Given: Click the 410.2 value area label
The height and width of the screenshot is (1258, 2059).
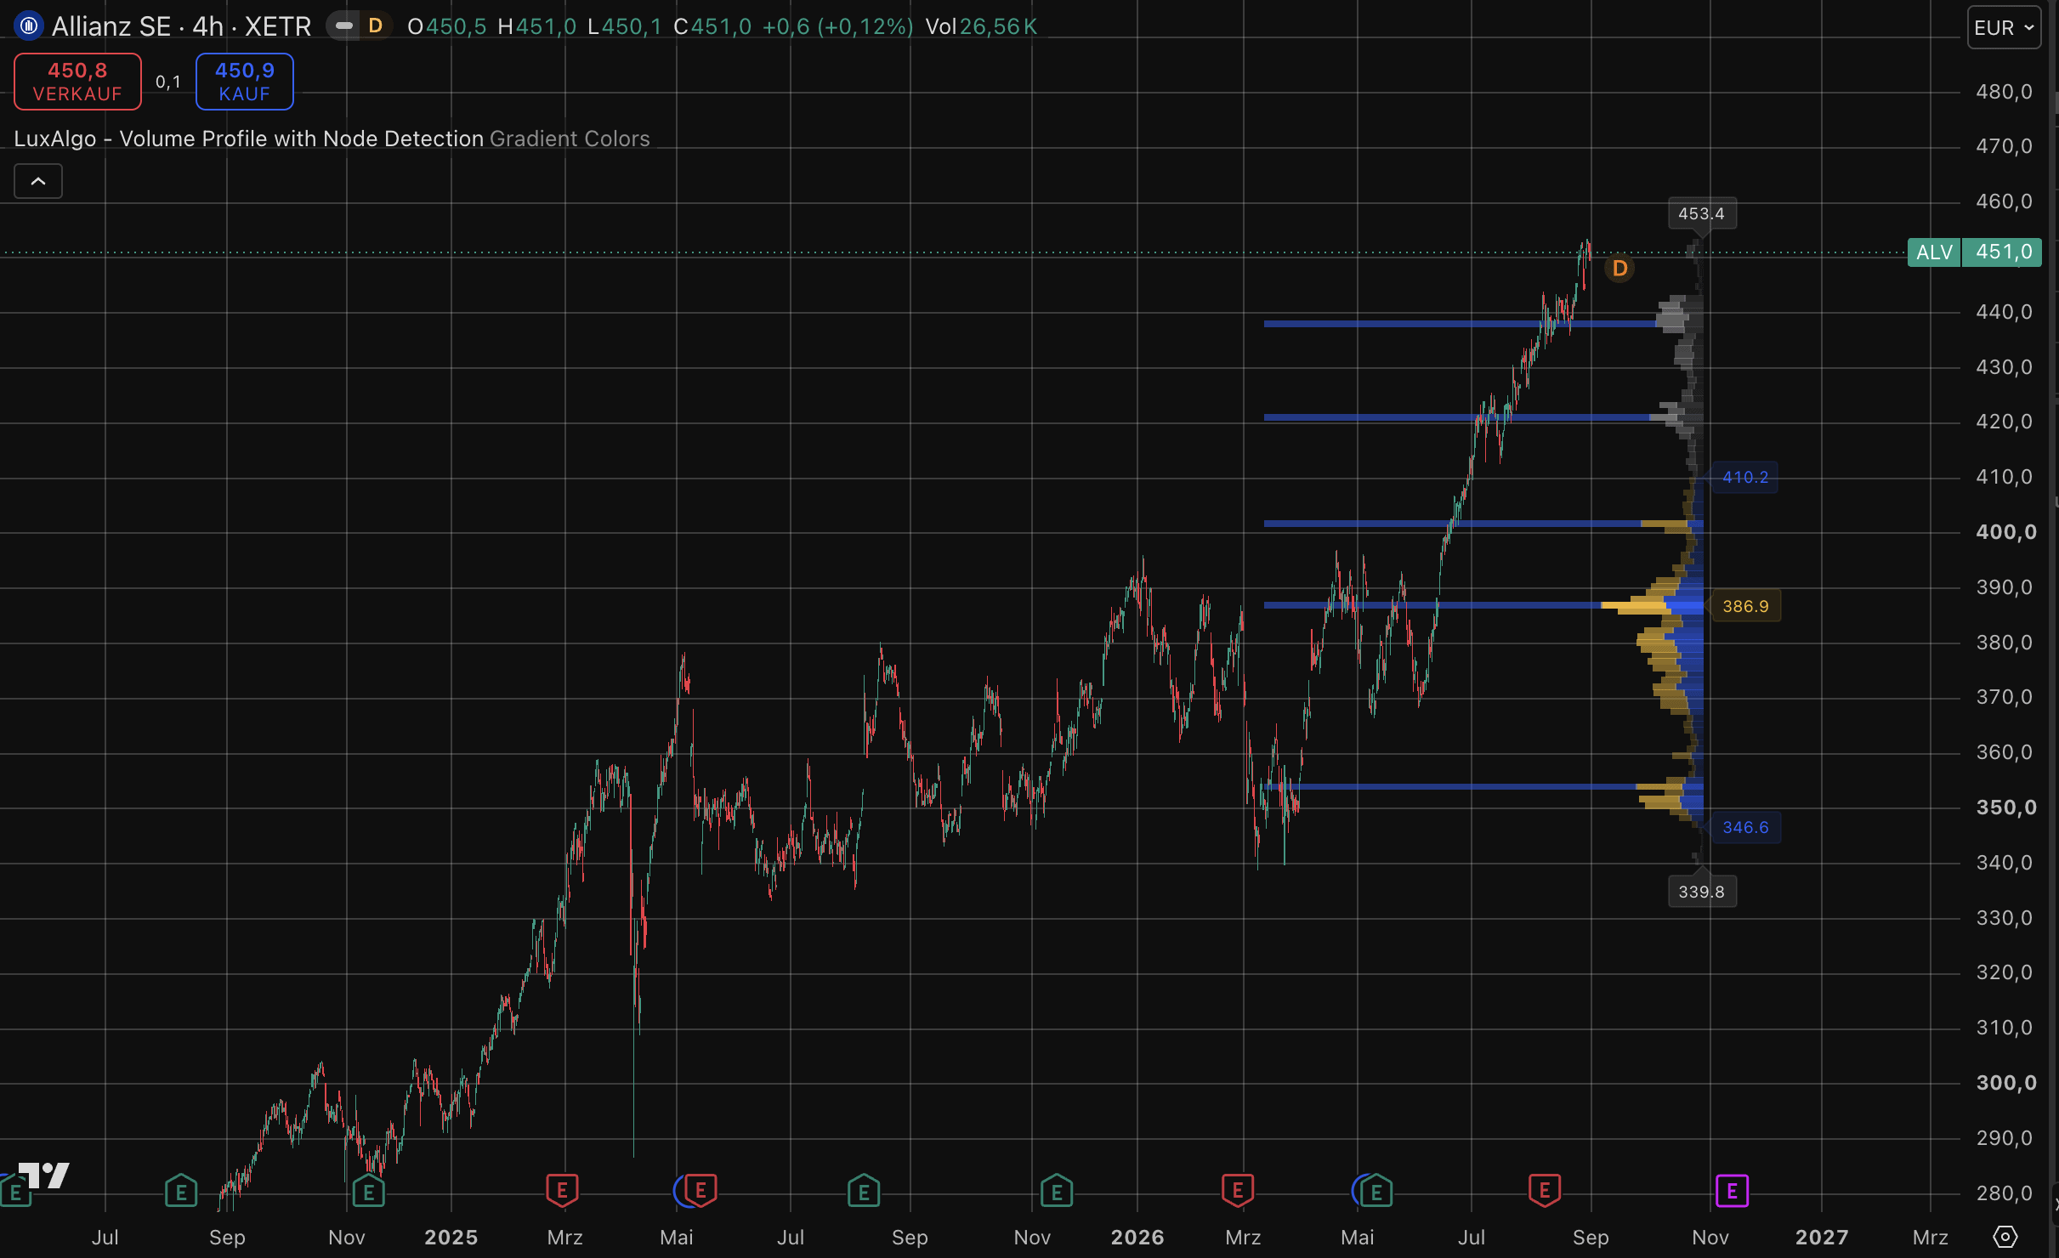Looking at the screenshot, I should [x=1745, y=478].
